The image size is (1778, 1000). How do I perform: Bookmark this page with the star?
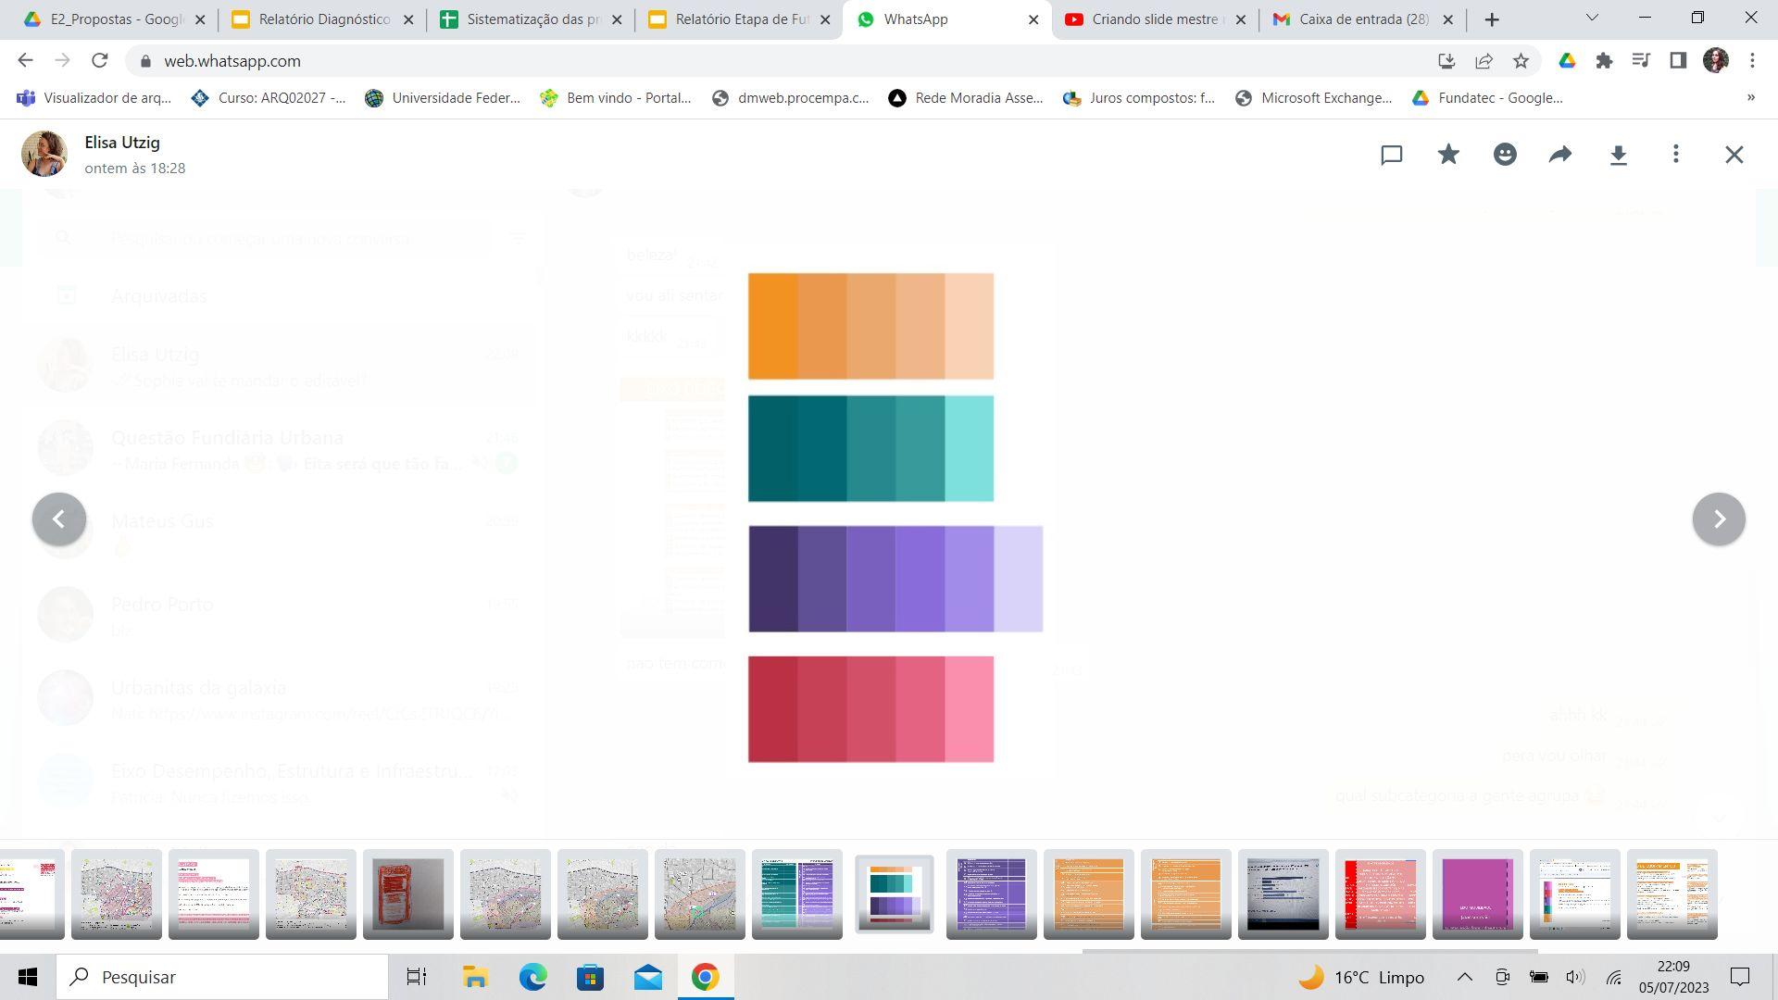1521,61
